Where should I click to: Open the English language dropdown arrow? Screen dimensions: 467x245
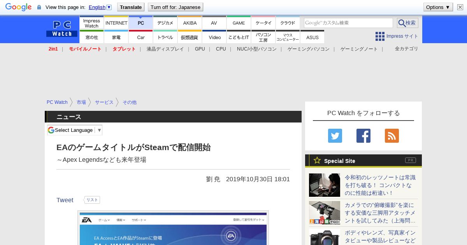[109, 7]
